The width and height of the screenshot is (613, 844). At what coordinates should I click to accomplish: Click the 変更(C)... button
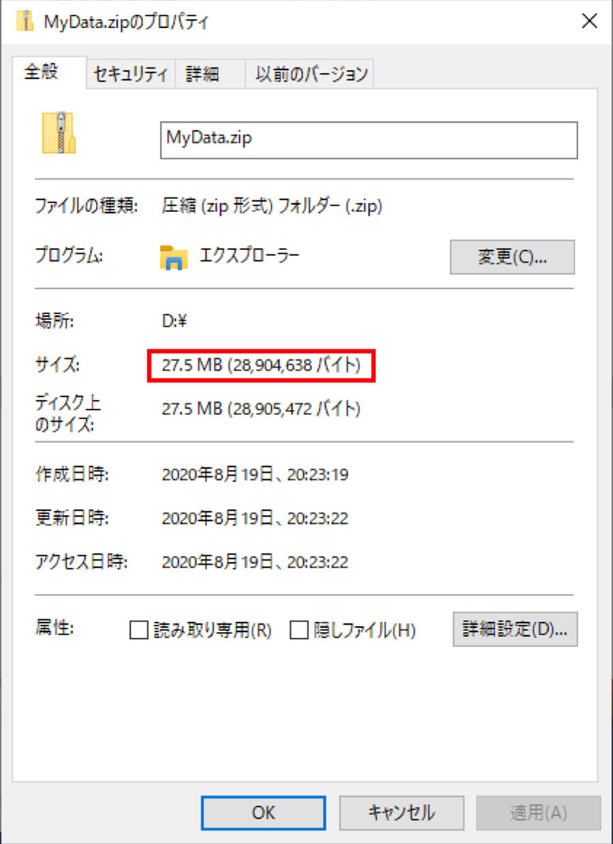512,257
